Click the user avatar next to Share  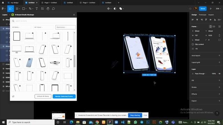[x=195, y=9]
